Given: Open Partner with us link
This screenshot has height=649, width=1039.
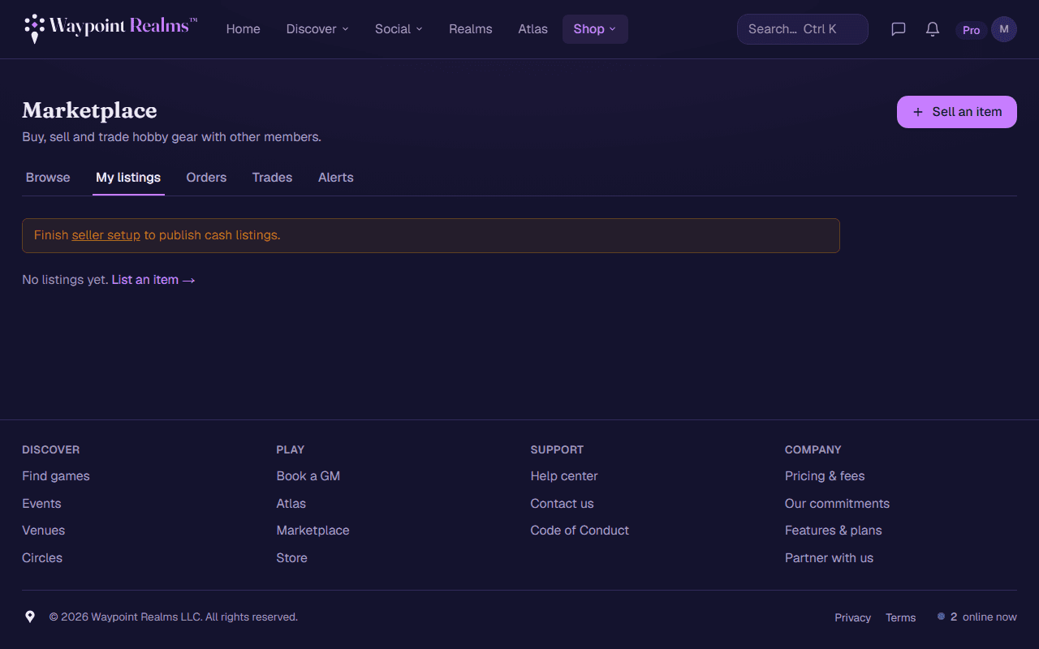Looking at the screenshot, I should pyautogui.click(x=829, y=558).
